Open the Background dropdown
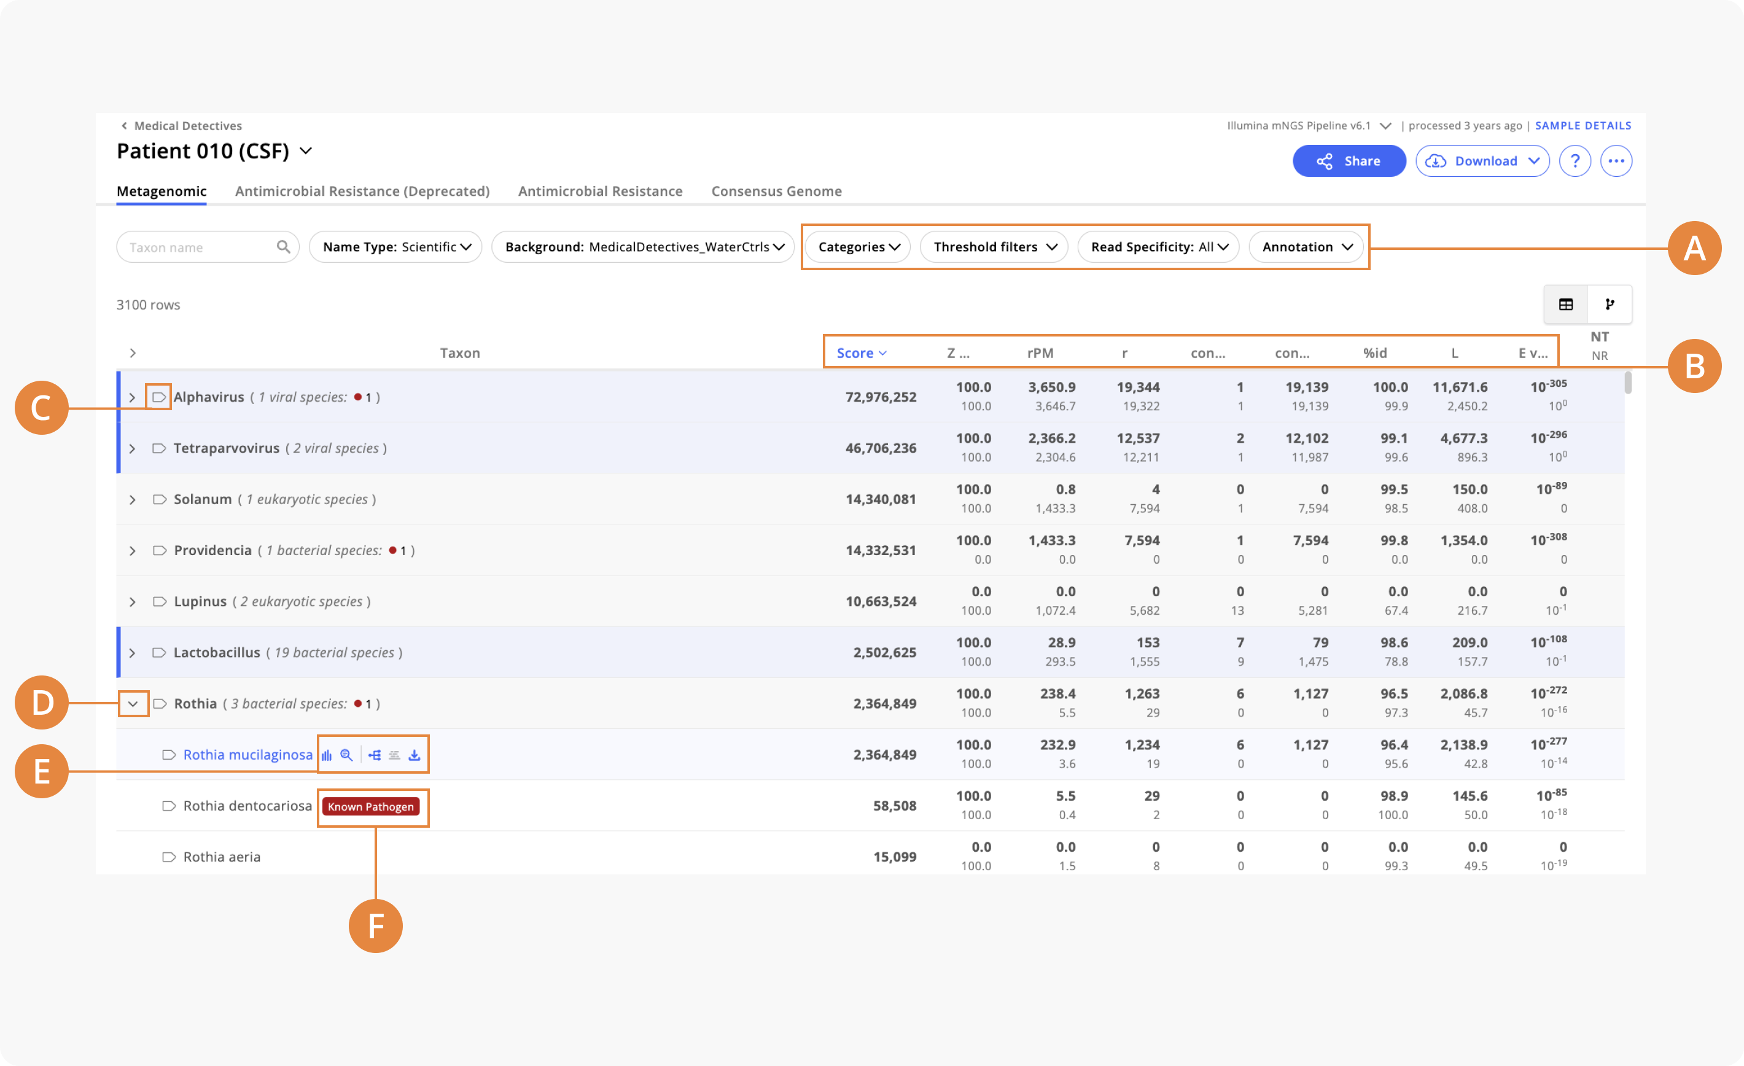The width and height of the screenshot is (1744, 1066). point(644,246)
